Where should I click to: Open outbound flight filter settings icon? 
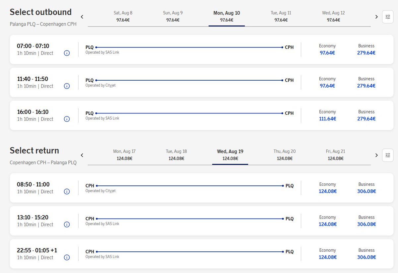(x=388, y=17)
